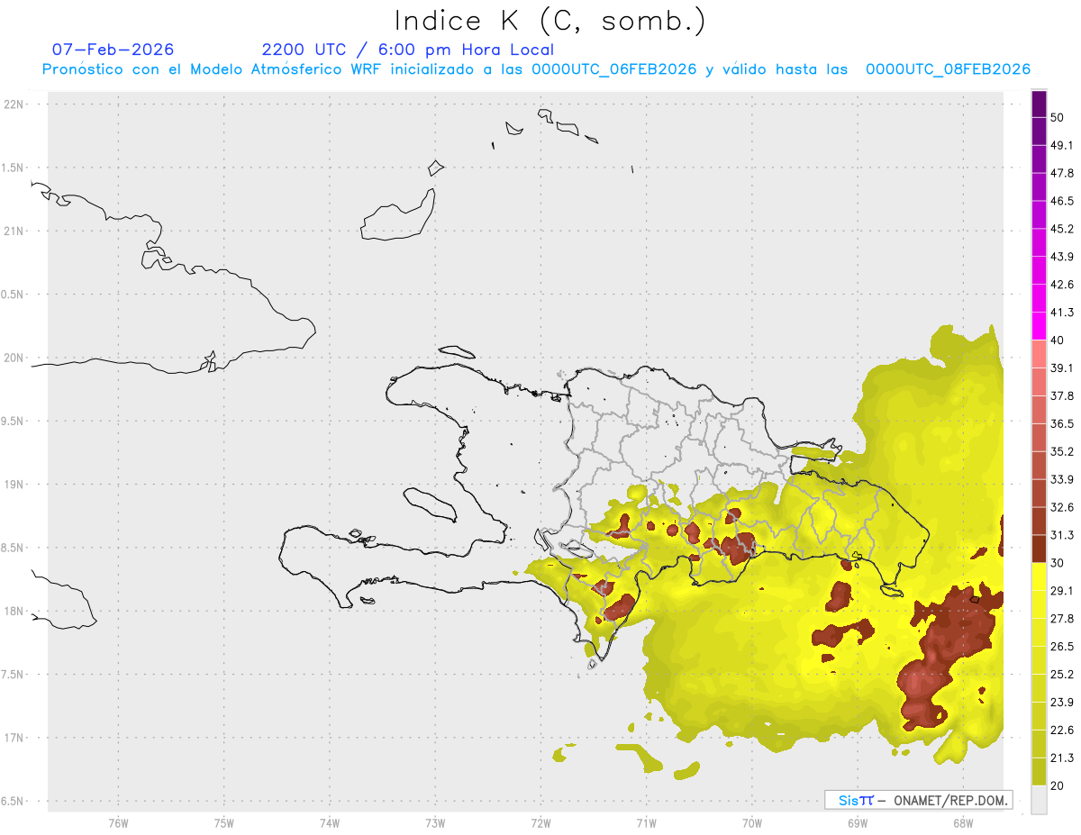Select colorbar label "22.6"
1081x835 pixels.
coord(1062,731)
